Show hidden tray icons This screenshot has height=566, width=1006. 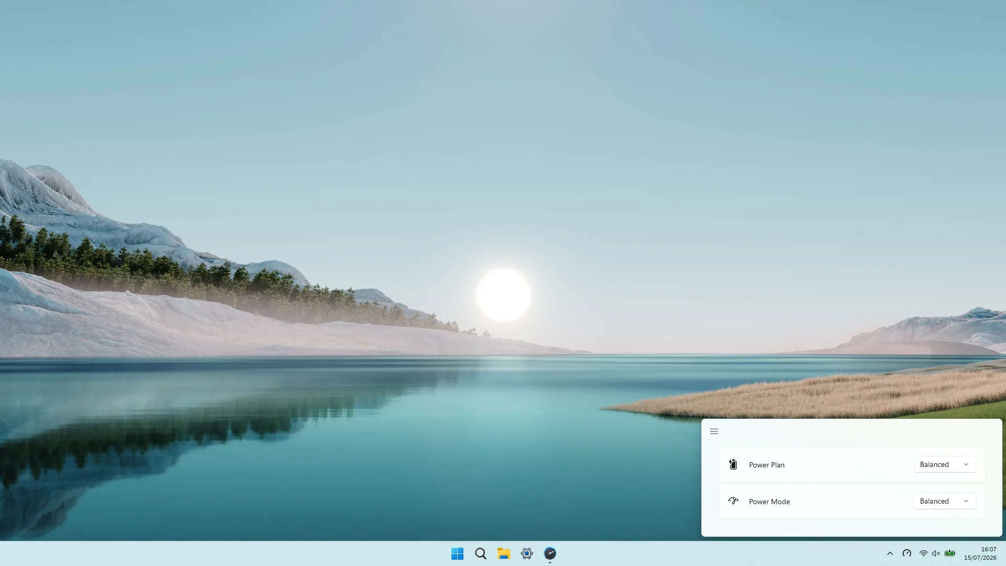click(890, 553)
